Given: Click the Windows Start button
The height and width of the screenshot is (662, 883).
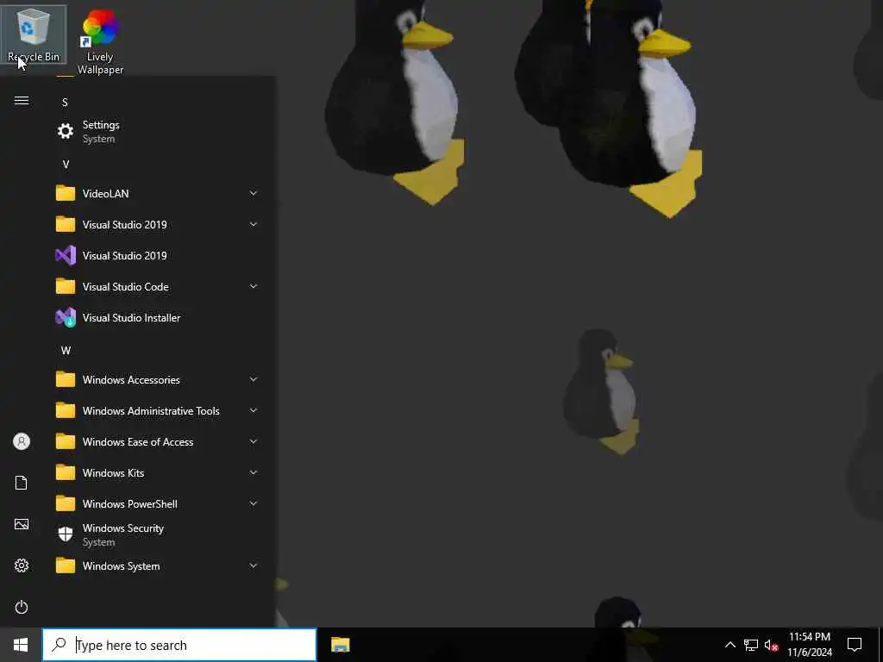Looking at the screenshot, I should click(x=21, y=645).
